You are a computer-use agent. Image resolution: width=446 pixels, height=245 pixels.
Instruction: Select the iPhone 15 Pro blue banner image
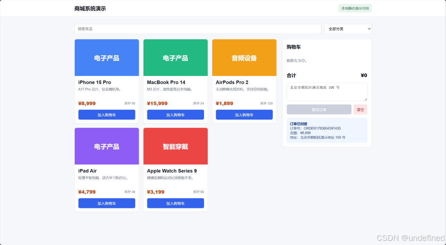[x=107, y=58]
